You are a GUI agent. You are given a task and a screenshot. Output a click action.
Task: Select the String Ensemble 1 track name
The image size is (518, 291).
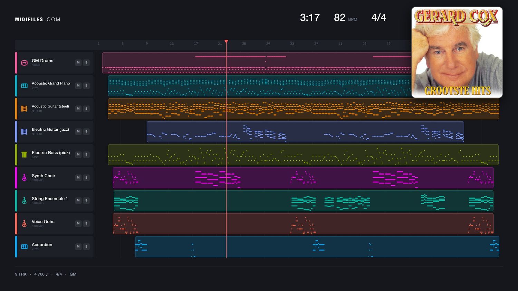coord(50,199)
